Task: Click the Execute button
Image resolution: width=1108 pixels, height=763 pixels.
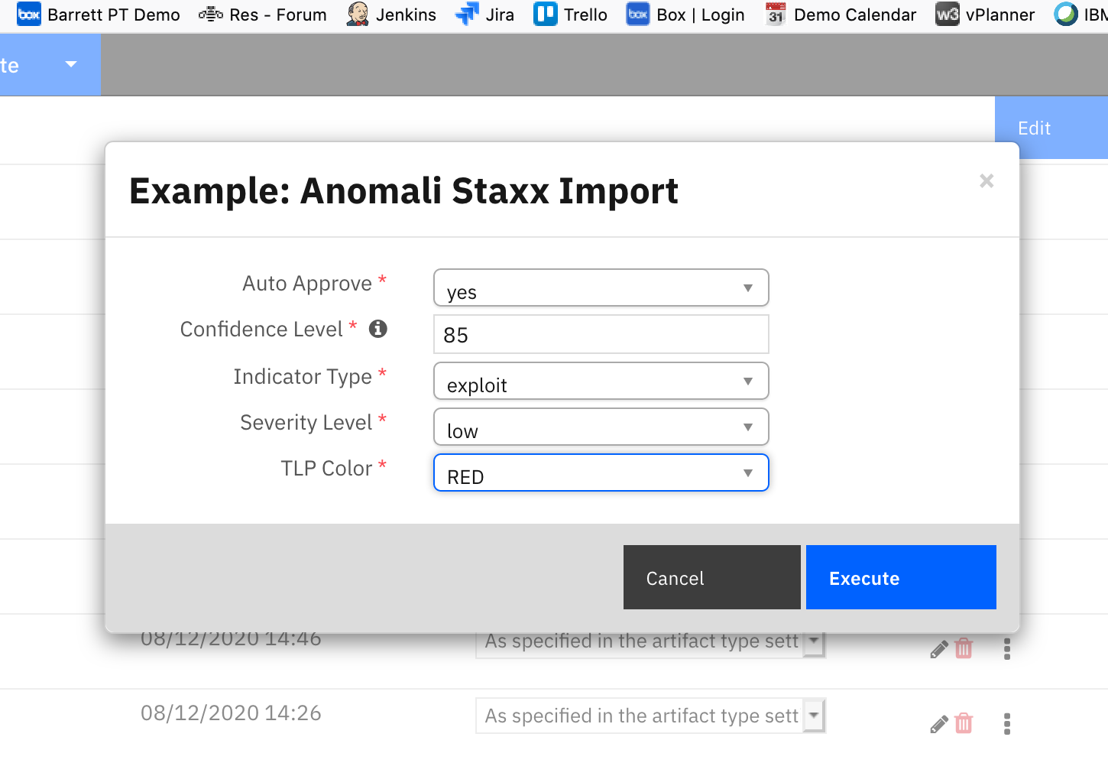Action: tap(901, 577)
